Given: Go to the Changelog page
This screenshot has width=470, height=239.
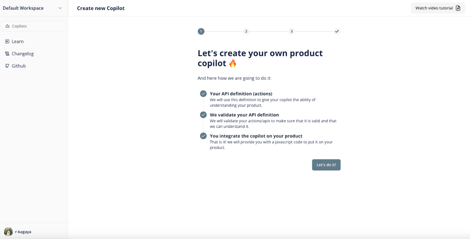Looking at the screenshot, I should (x=22, y=54).
